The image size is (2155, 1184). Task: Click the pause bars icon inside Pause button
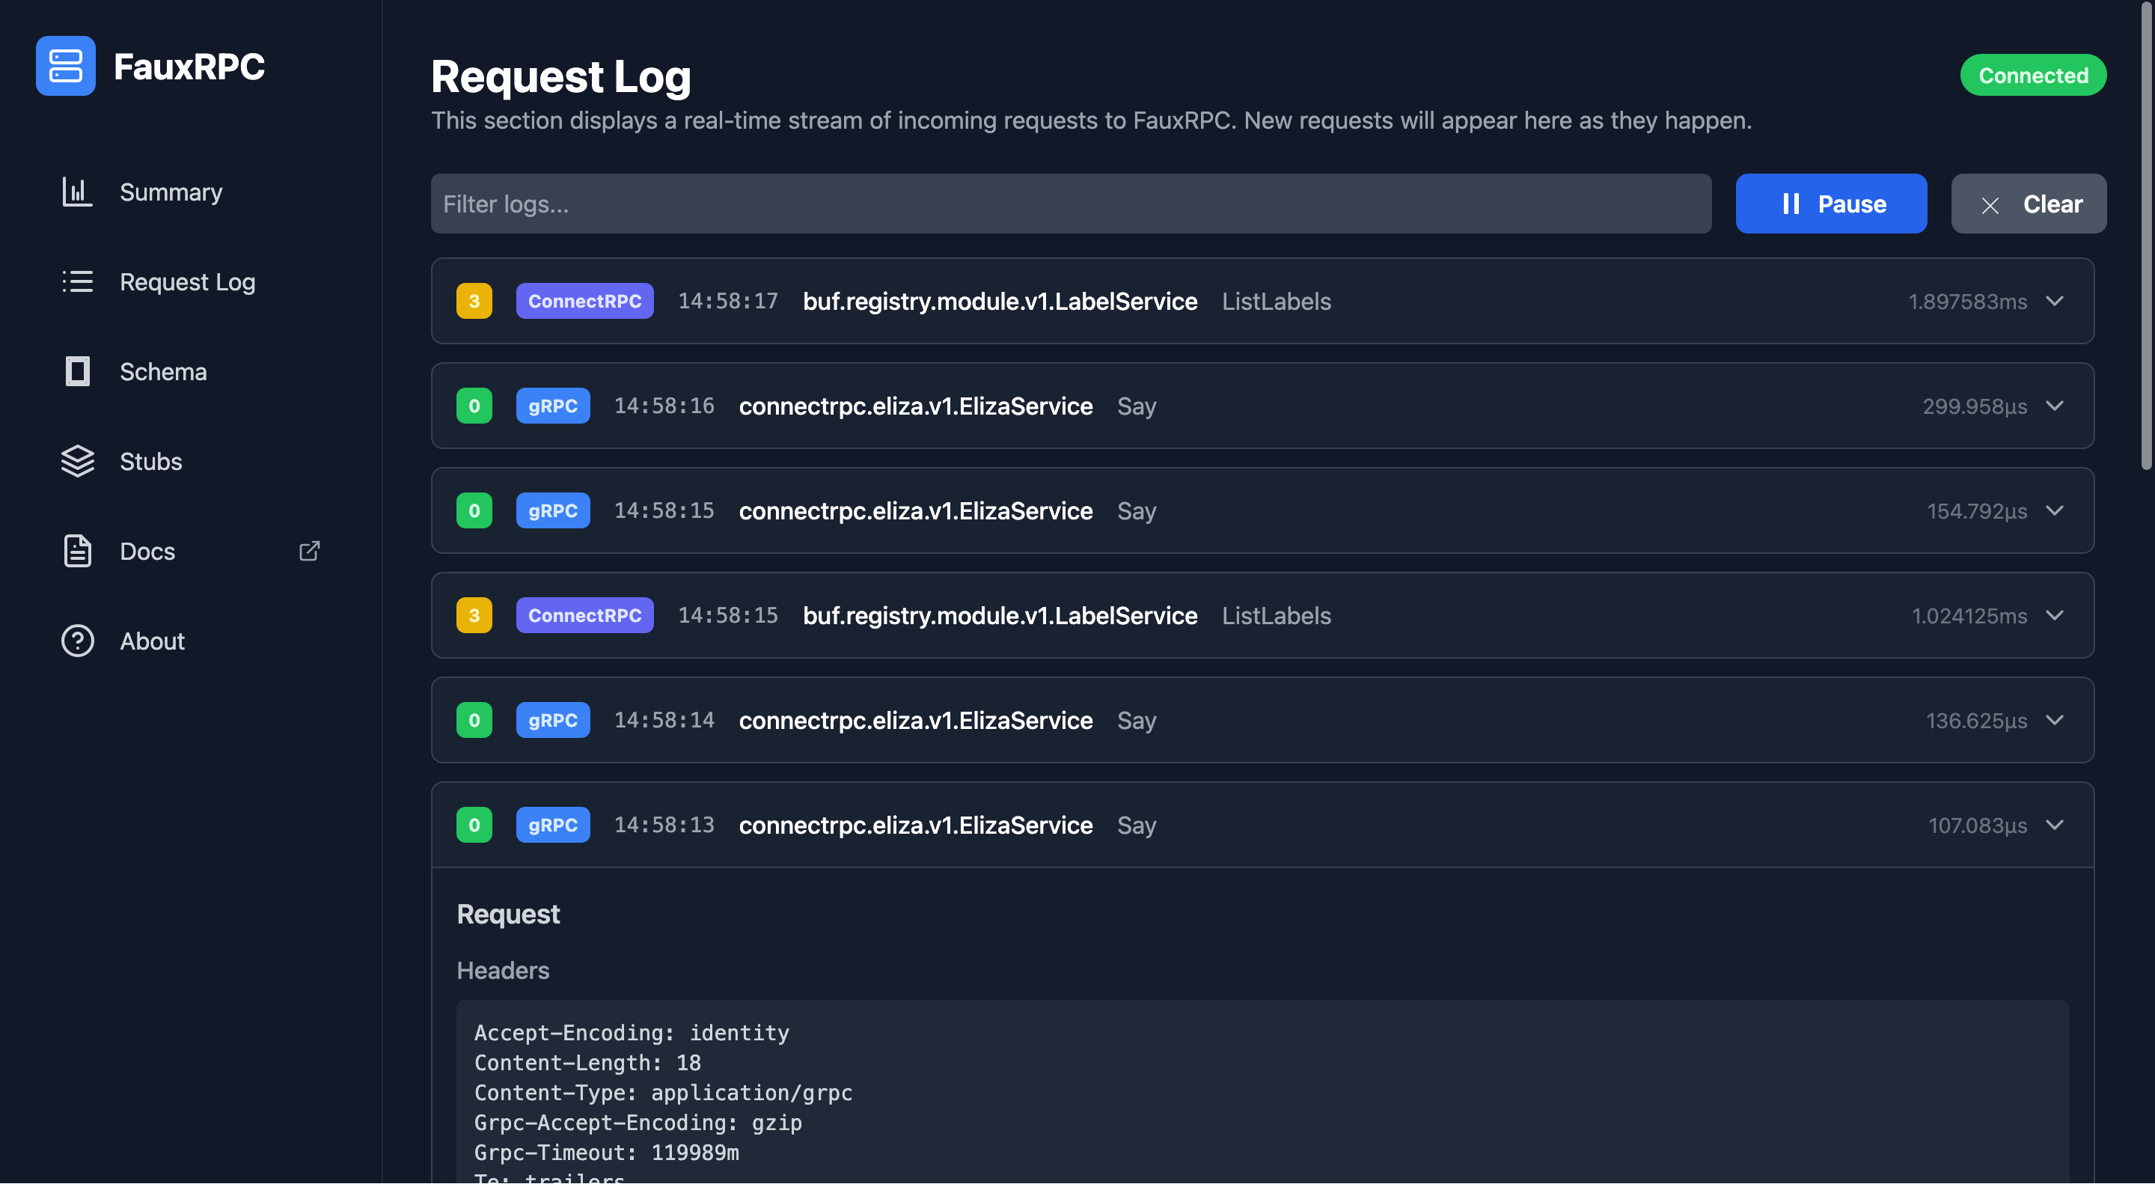coord(1792,204)
